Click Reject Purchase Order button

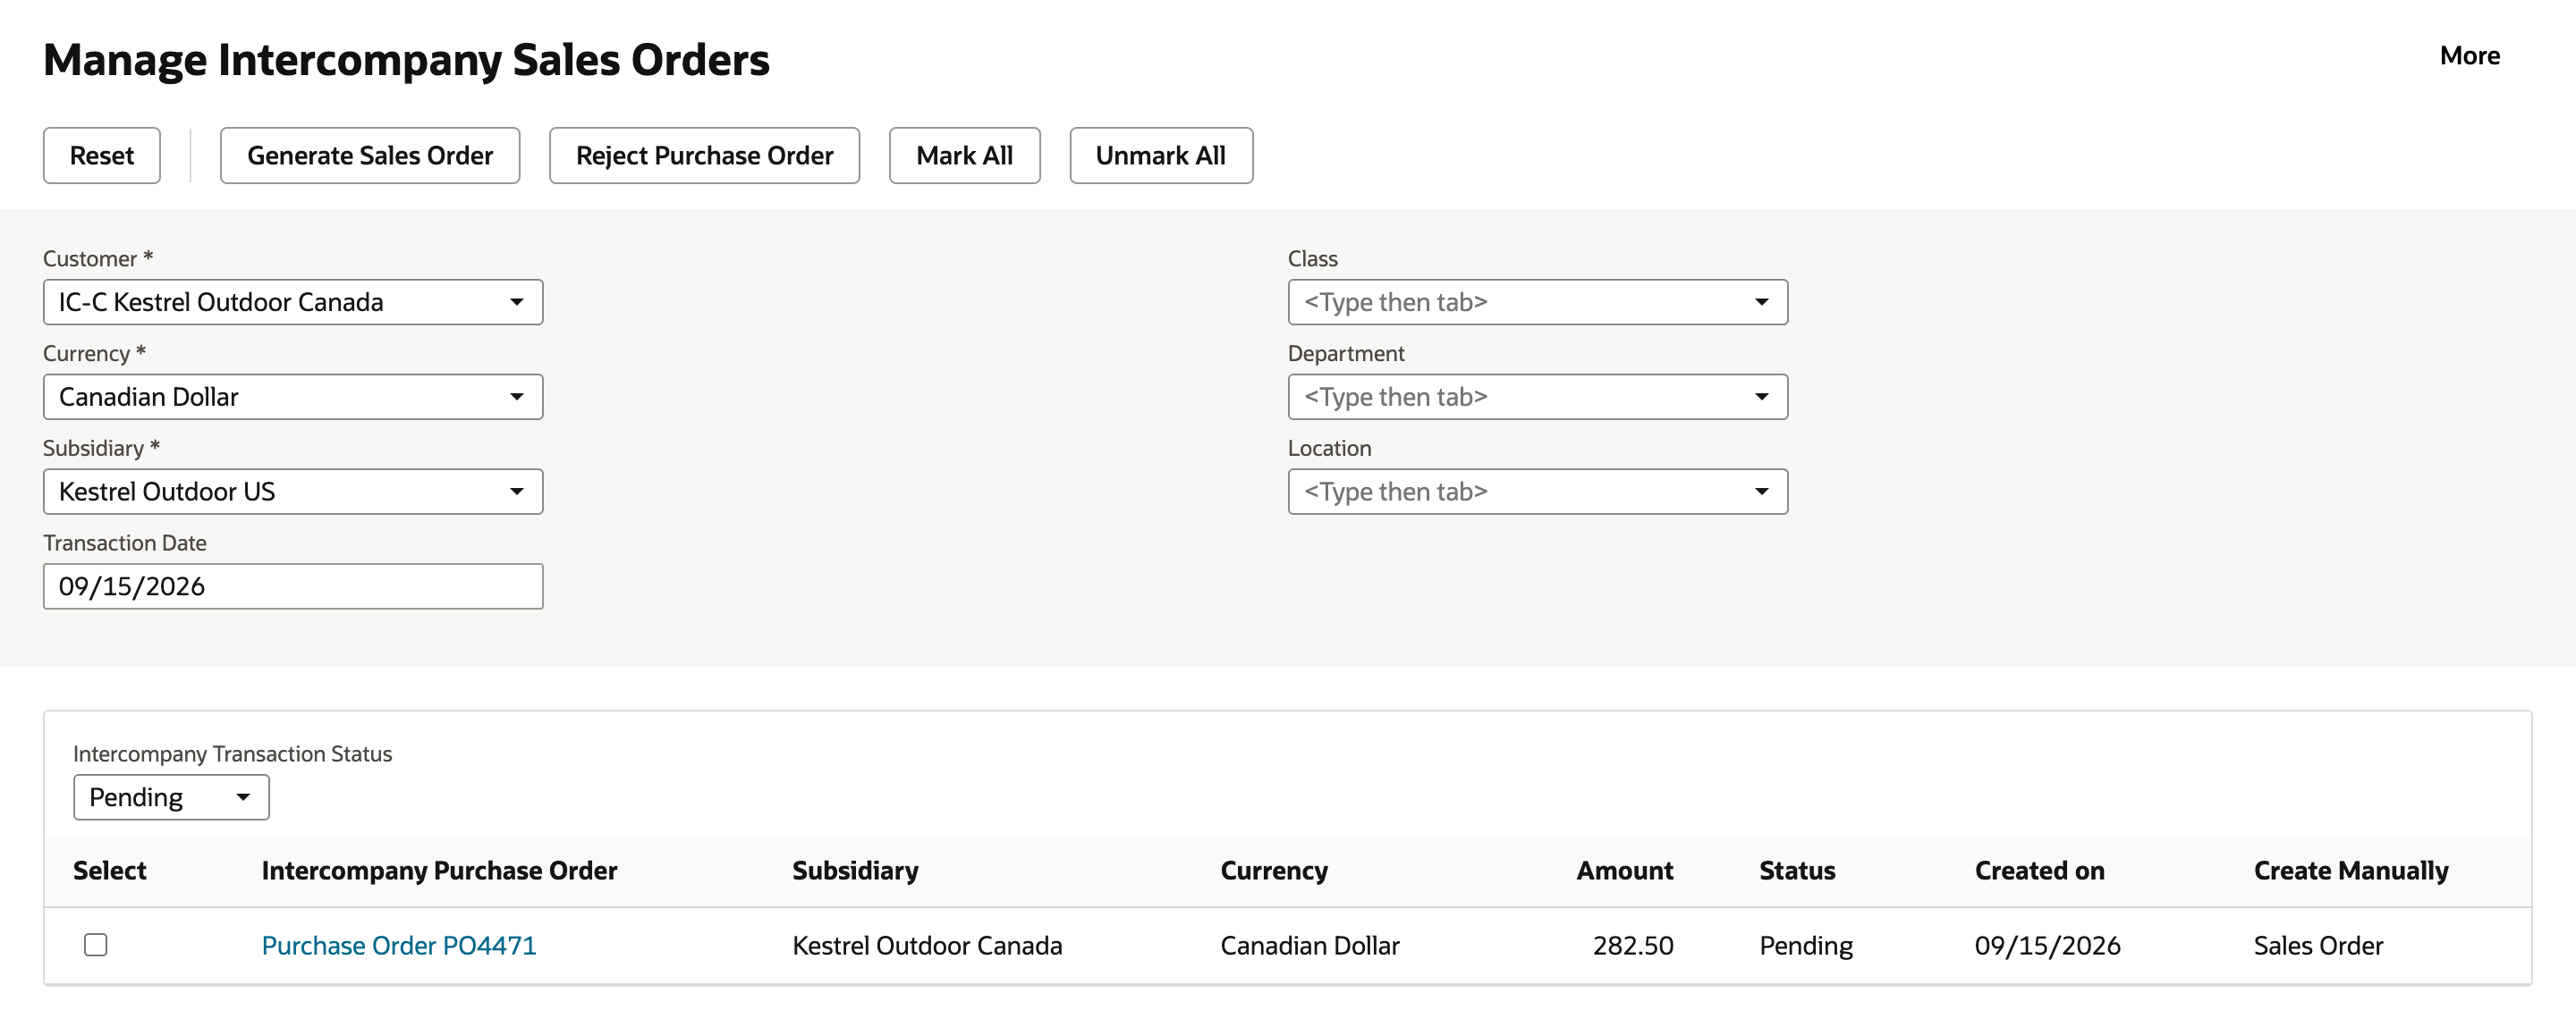pos(704,155)
